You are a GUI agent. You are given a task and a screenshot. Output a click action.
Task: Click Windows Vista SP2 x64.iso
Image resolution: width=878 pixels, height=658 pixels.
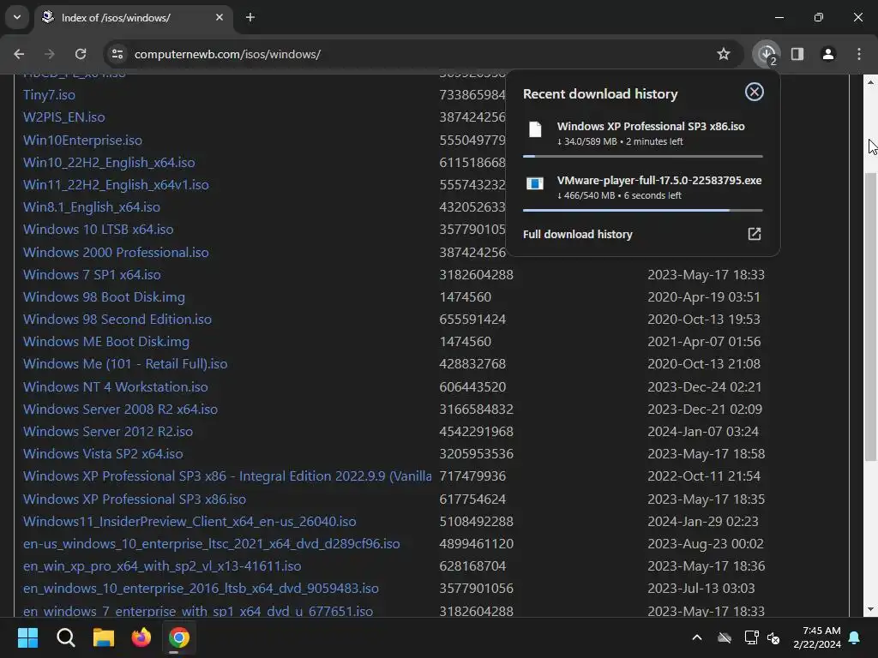[x=103, y=454]
